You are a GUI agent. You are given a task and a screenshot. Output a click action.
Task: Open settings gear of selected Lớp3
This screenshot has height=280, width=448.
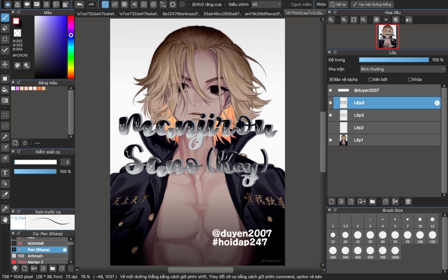tap(437, 103)
